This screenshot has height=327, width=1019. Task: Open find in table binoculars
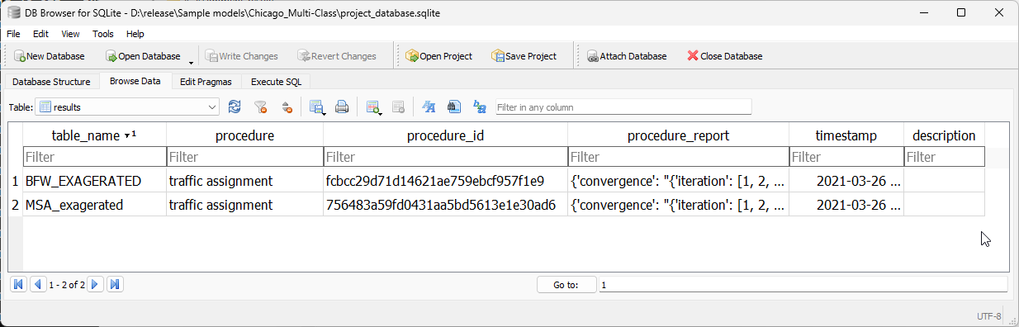(x=453, y=107)
